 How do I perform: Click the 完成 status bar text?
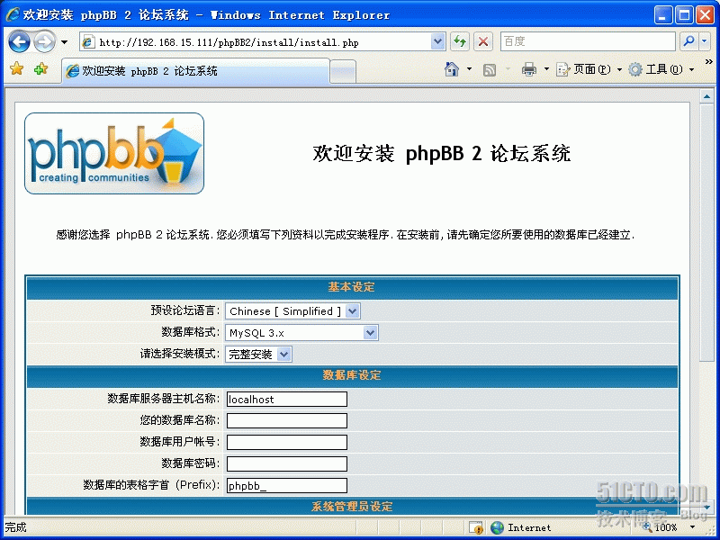tap(15, 527)
